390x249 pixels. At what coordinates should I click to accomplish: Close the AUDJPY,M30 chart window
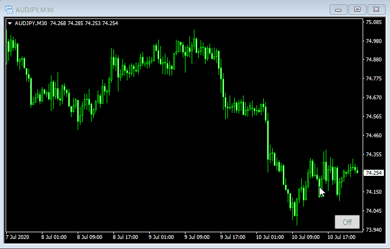[377, 9]
